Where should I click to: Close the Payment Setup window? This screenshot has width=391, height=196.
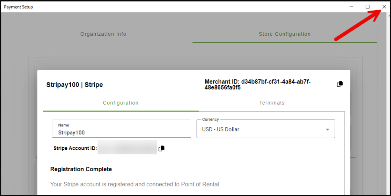point(384,7)
